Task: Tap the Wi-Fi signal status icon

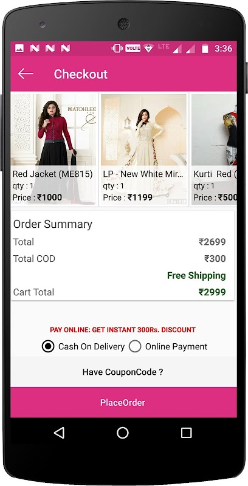Action: (x=148, y=49)
